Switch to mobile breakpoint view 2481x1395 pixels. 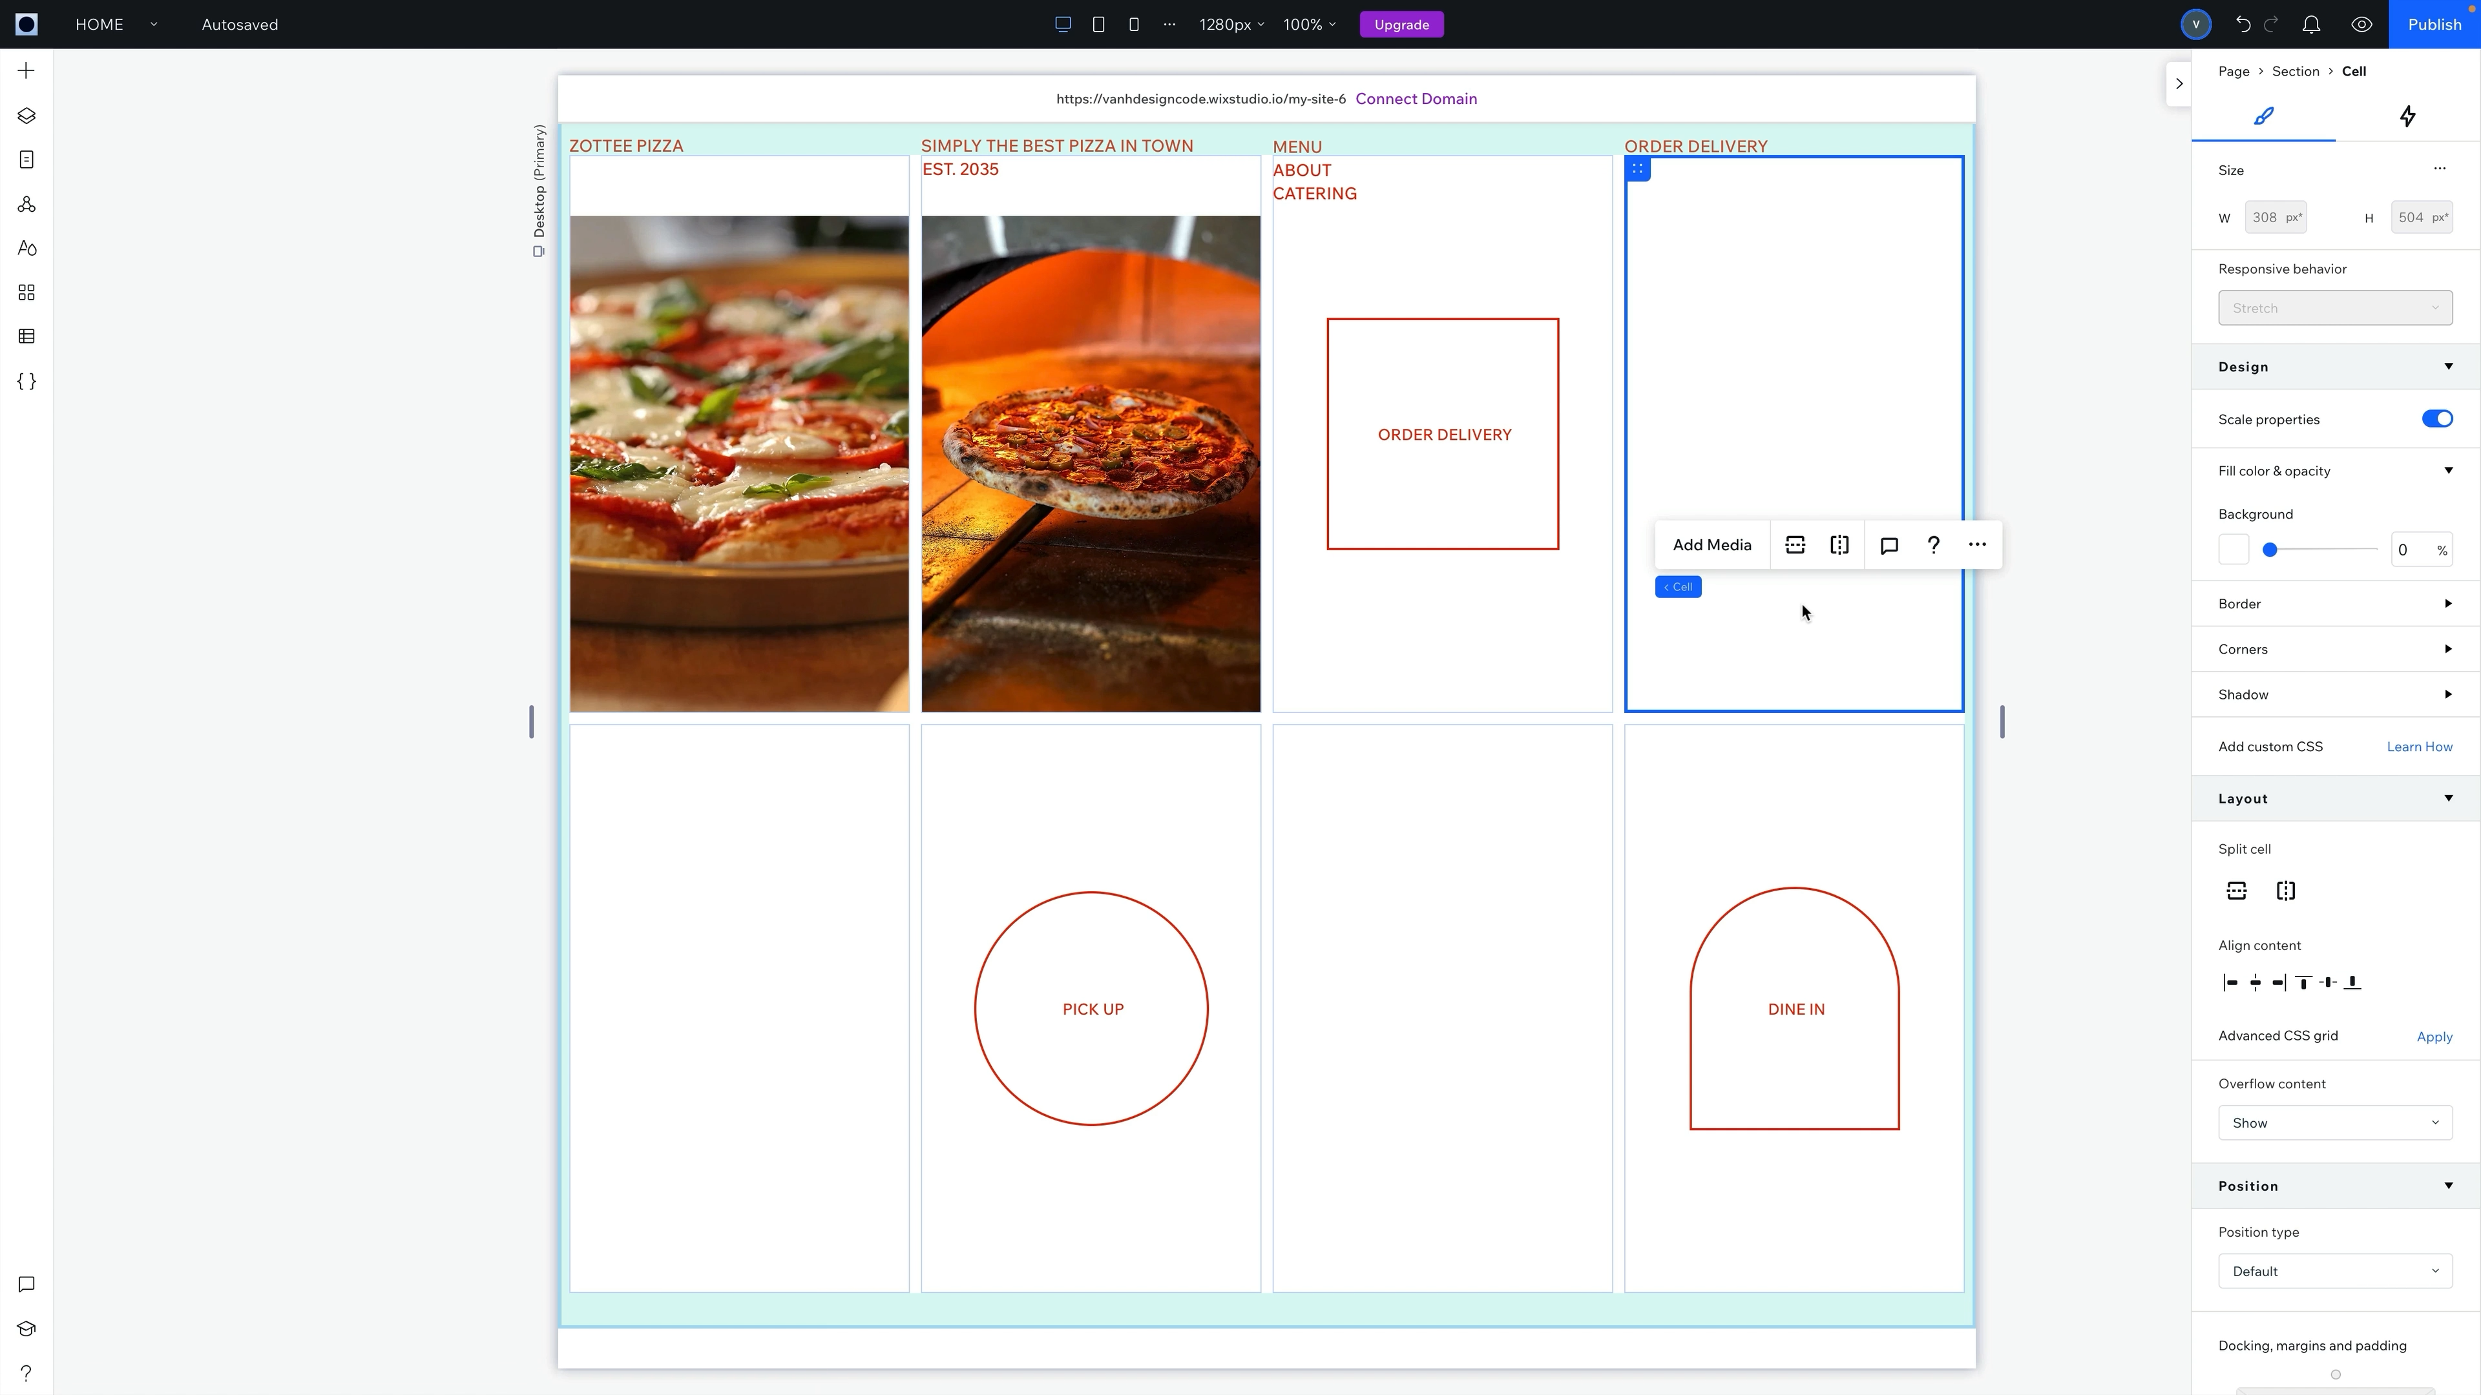click(x=1134, y=24)
